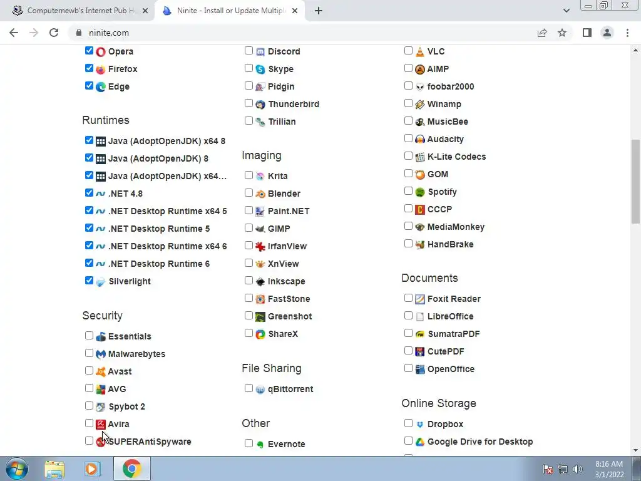Viewport: 641px width, 481px height.
Task: Click the Opera browser icon
Action: [x=101, y=51]
